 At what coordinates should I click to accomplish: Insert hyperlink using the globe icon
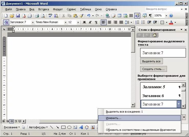107,16
